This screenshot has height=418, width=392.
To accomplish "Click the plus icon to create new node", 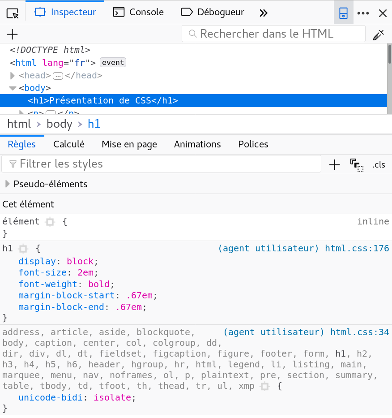I will click(x=12, y=34).
